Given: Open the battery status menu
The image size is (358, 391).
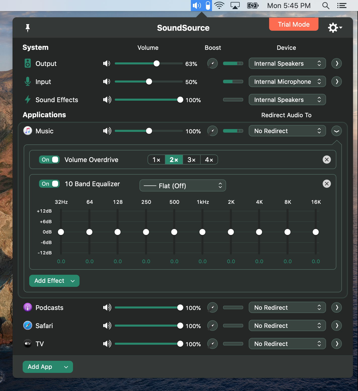Looking at the screenshot, I should (253, 6).
